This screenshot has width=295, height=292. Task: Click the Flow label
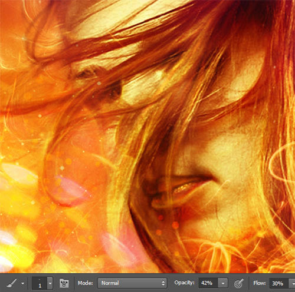(260, 283)
